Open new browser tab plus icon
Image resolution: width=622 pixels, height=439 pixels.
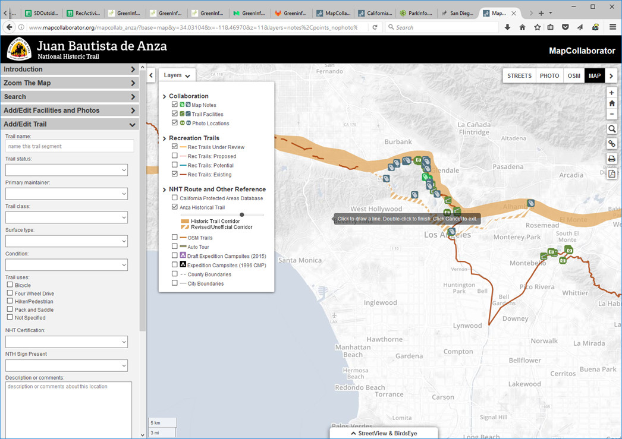(x=541, y=13)
